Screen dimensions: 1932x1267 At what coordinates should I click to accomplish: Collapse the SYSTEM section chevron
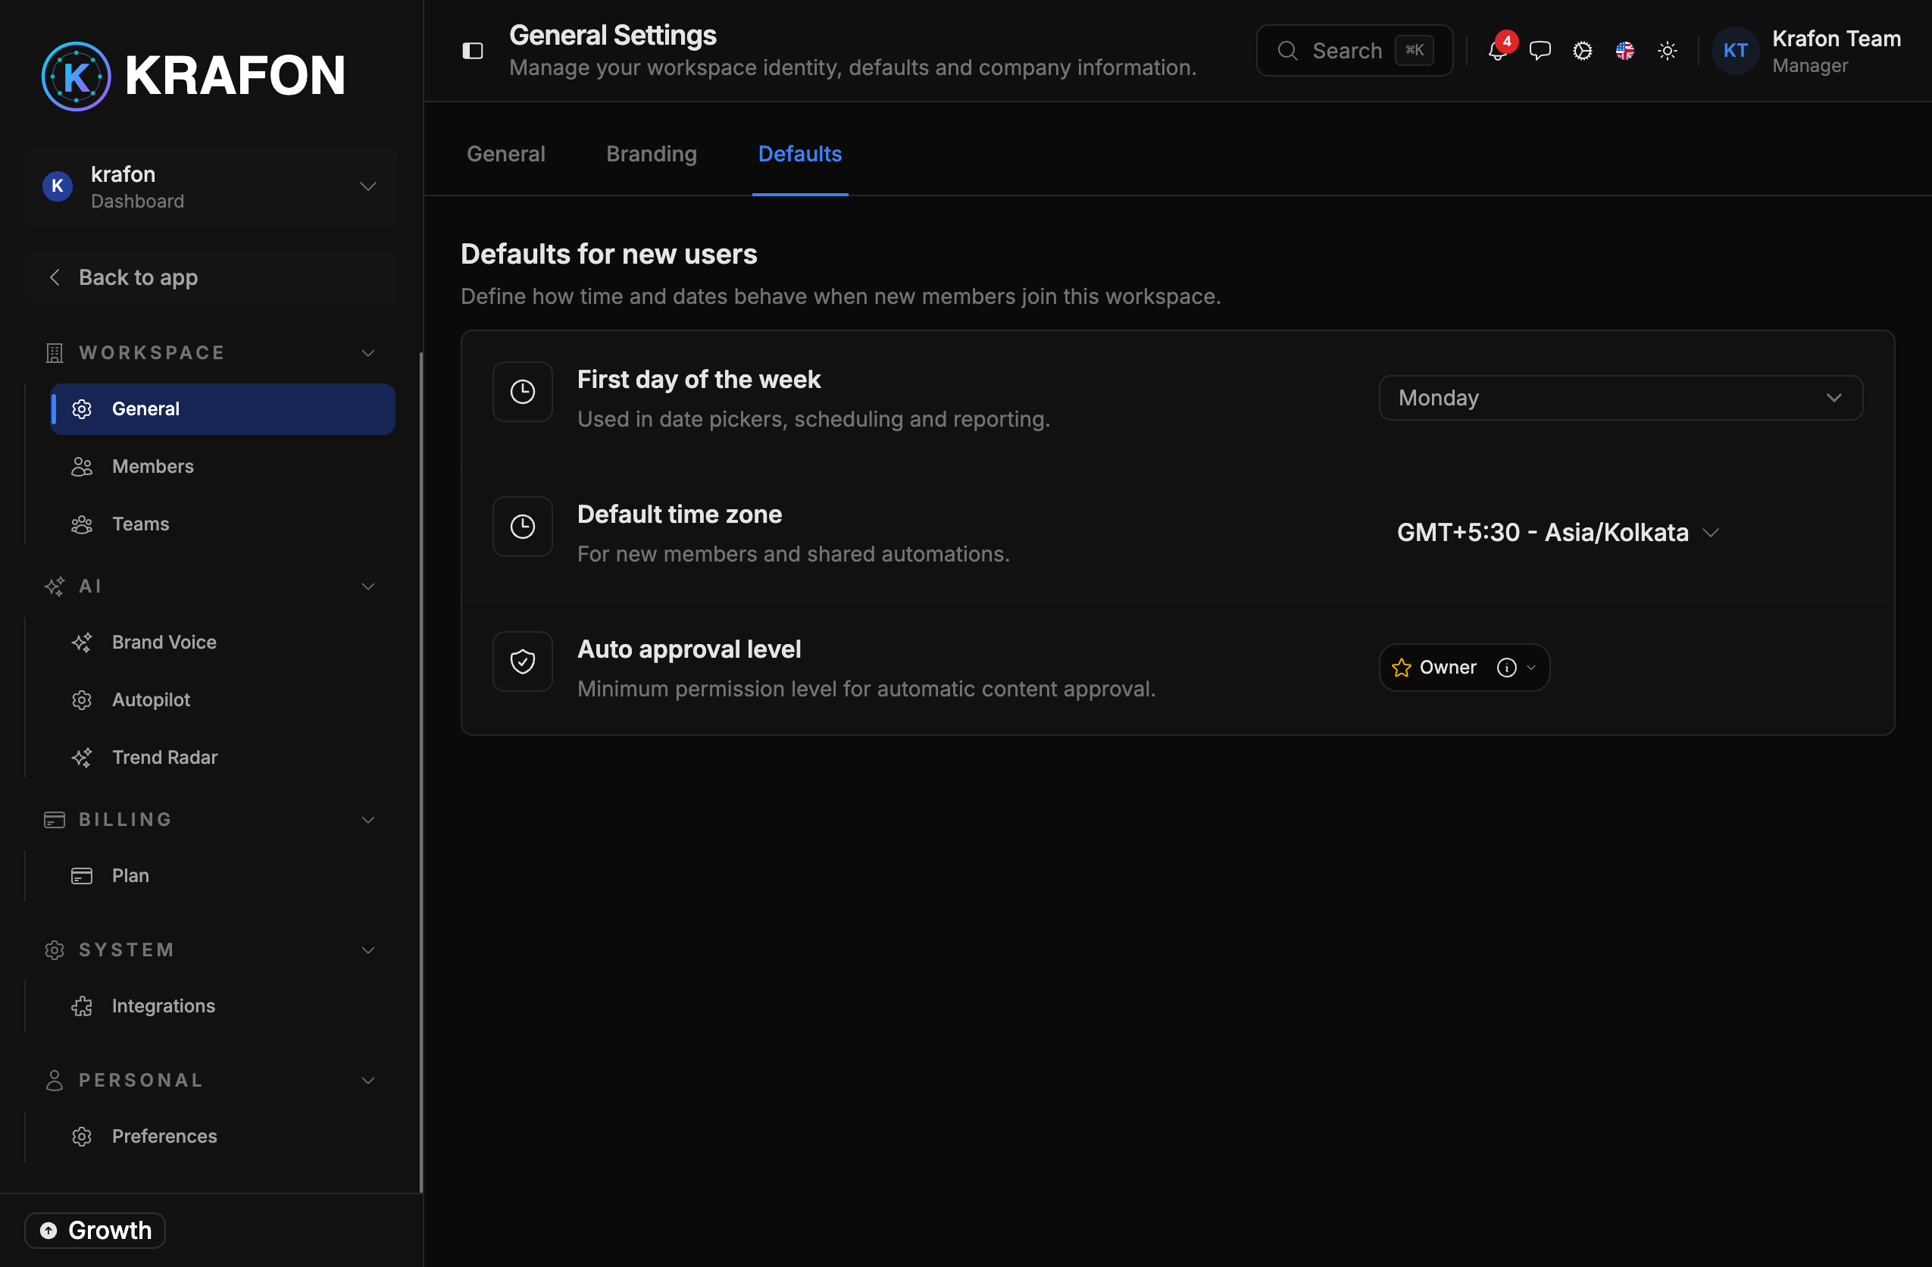[x=367, y=949]
